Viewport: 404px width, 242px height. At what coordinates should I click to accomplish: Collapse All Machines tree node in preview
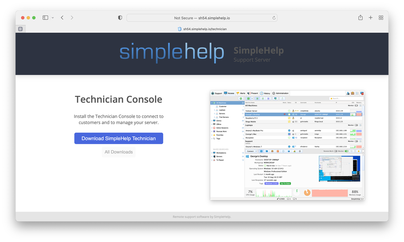[212, 103]
